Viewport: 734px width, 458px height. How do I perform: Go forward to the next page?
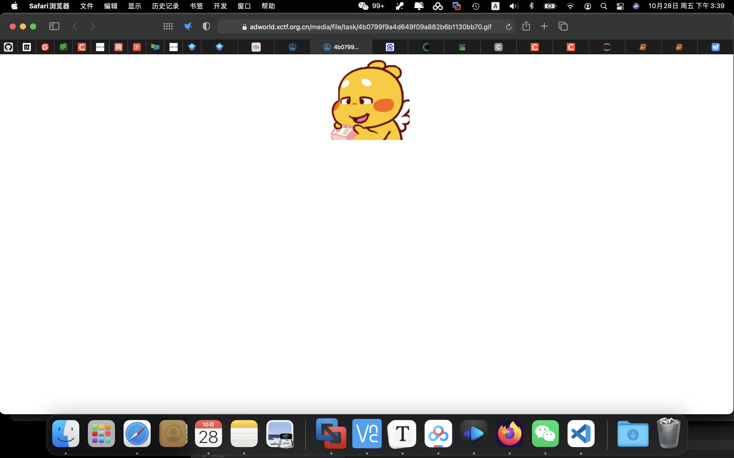point(93,26)
